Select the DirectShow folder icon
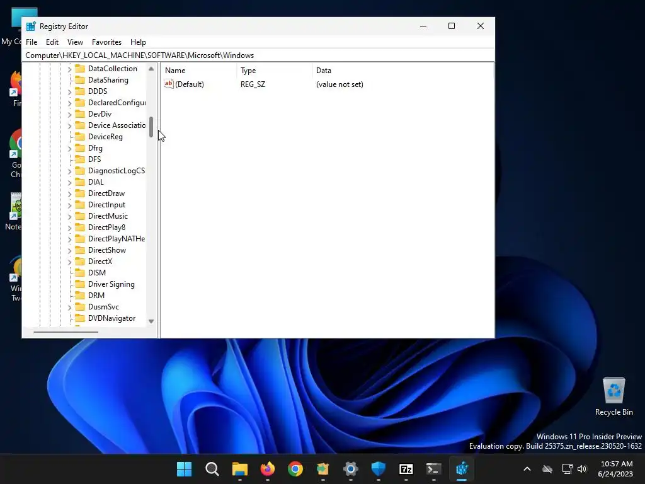Screen dimensions: 645x484 point(80,250)
